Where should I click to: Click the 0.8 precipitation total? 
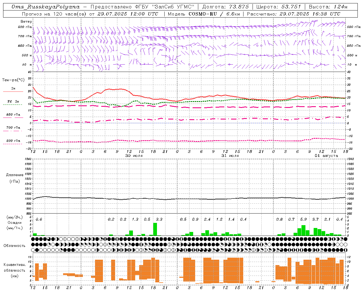pos(279,219)
